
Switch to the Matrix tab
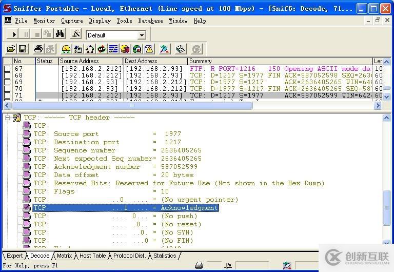coord(65,256)
